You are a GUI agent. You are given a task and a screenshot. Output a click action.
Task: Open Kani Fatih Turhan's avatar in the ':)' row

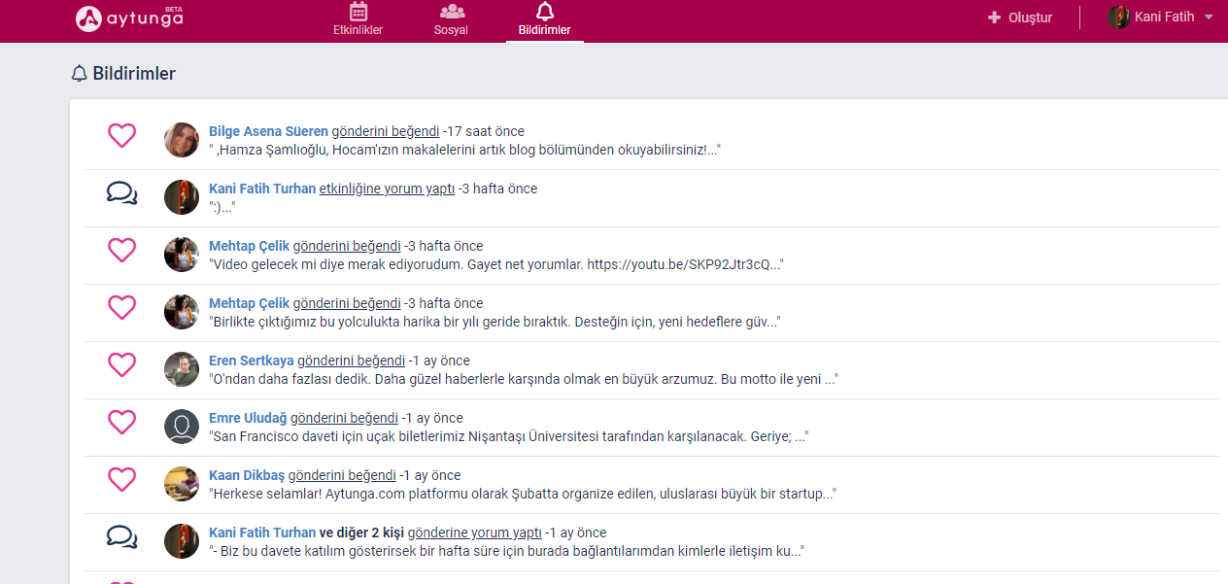tap(182, 197)
